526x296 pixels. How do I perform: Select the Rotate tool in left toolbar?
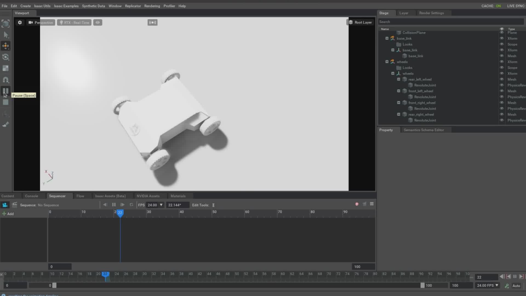click(5, 57)
